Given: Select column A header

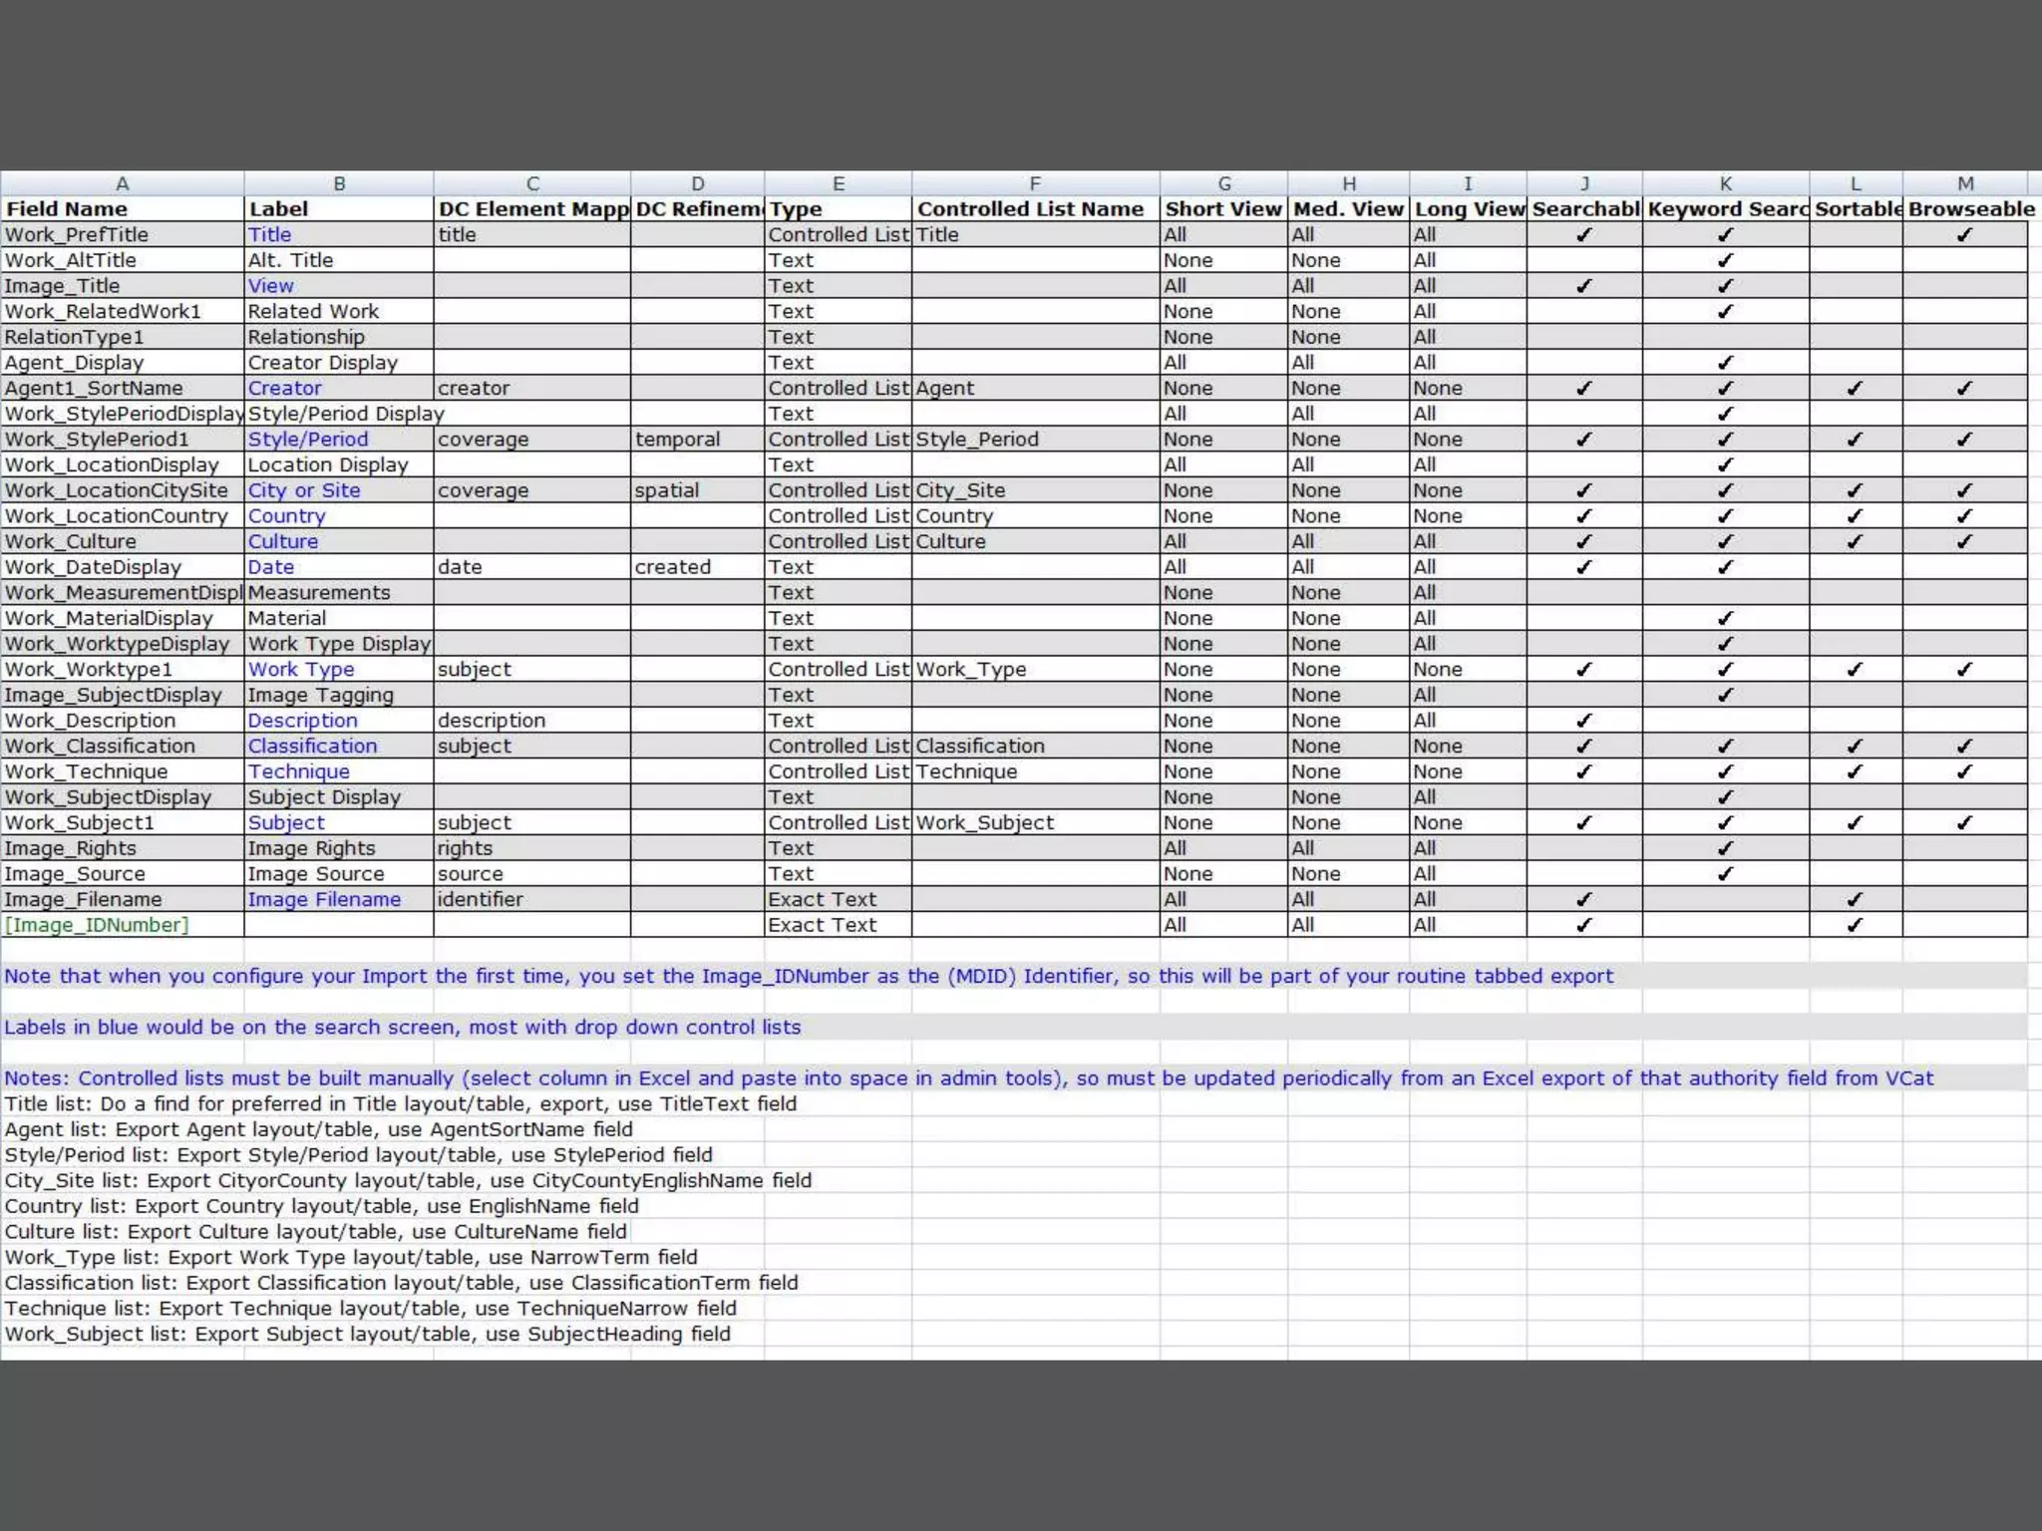Looking at the screenshot, I should click(x=122, y=183).
